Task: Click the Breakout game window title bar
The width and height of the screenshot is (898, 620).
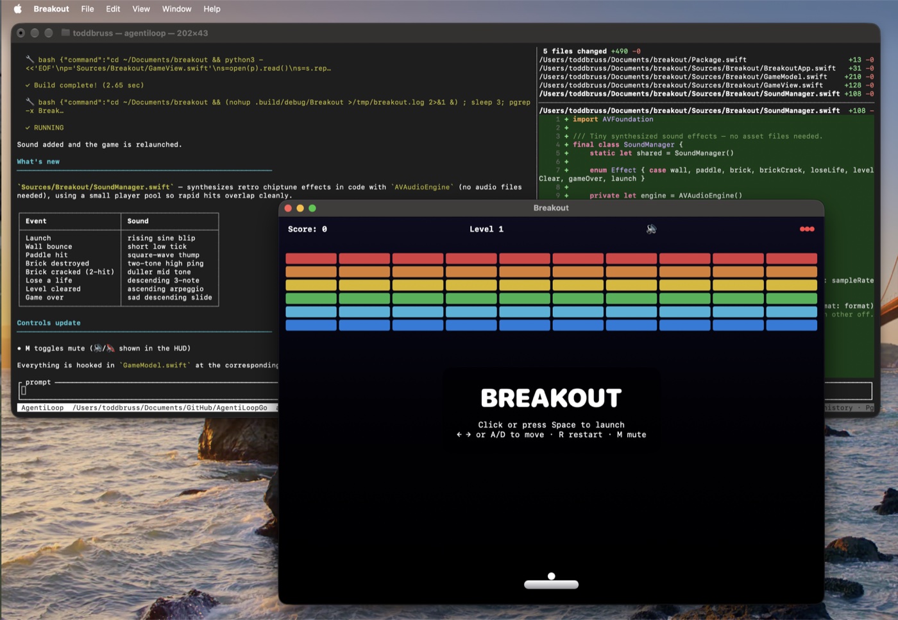Action: coord(551,208)
